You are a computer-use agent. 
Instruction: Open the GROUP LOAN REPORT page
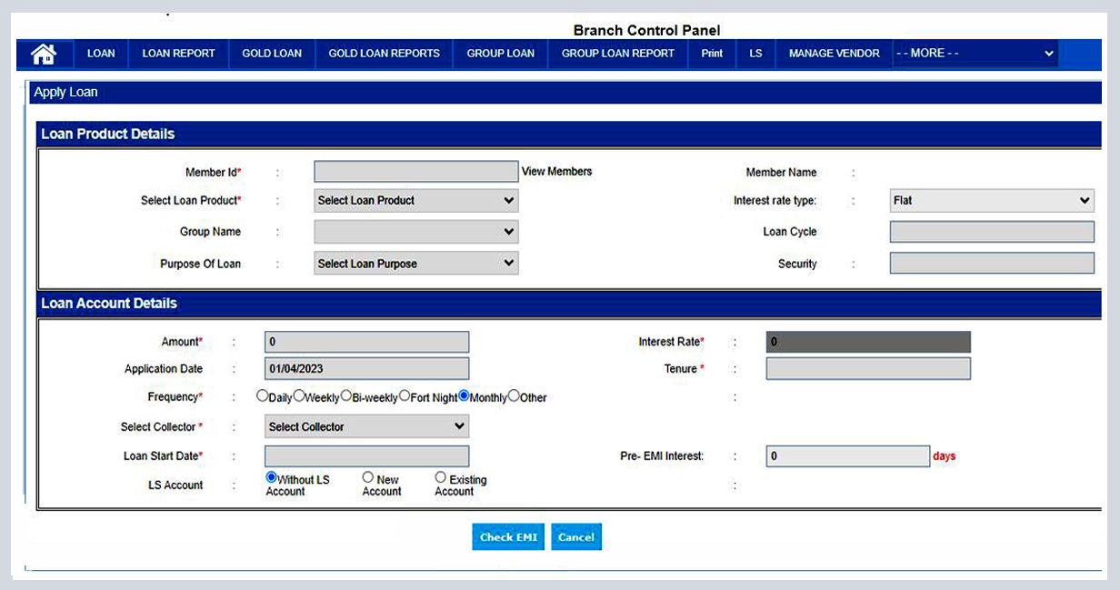click(616, 54)
